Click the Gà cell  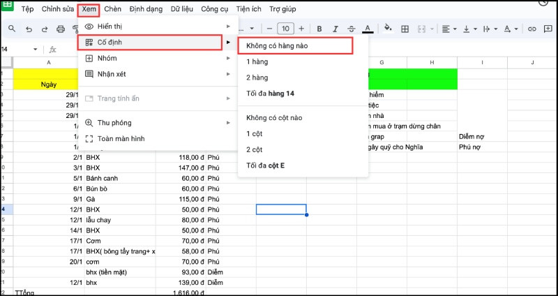coord(120,199)
